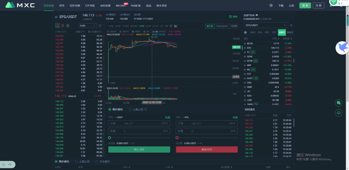Open PoS矿池 nav menu
Image resolution: width=349 pixels, height=170 pixels.
[136, 5]
